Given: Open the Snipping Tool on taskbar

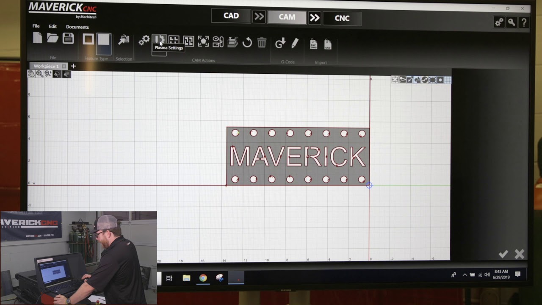Looking at the screenshot, I should pos(220,278).
